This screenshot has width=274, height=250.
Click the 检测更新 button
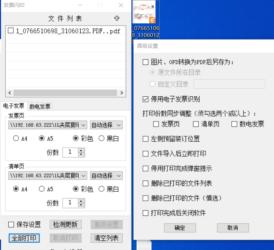click(x=66, y=225)
